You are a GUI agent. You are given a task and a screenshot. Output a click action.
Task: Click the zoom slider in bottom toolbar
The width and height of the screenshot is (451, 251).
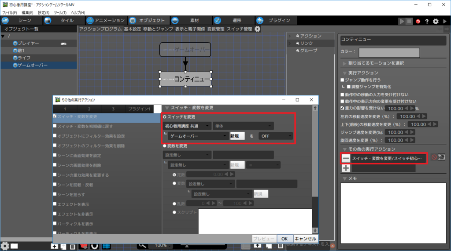203,246
